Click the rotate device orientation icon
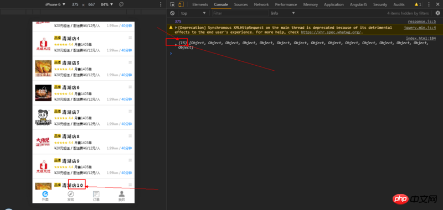The image size is (443, 210). click(121, 4)
